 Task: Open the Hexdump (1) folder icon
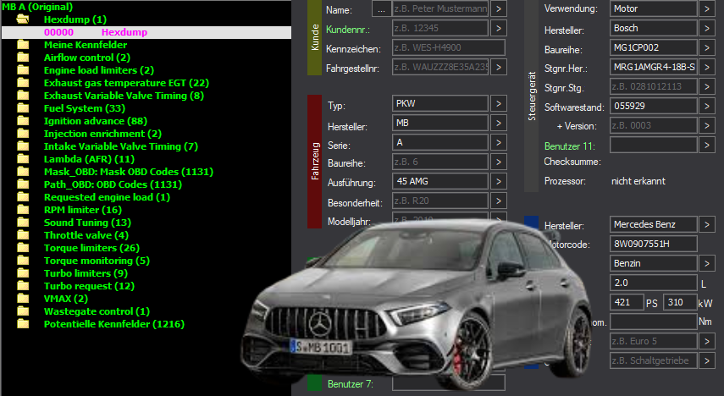[x=23, y=19]
